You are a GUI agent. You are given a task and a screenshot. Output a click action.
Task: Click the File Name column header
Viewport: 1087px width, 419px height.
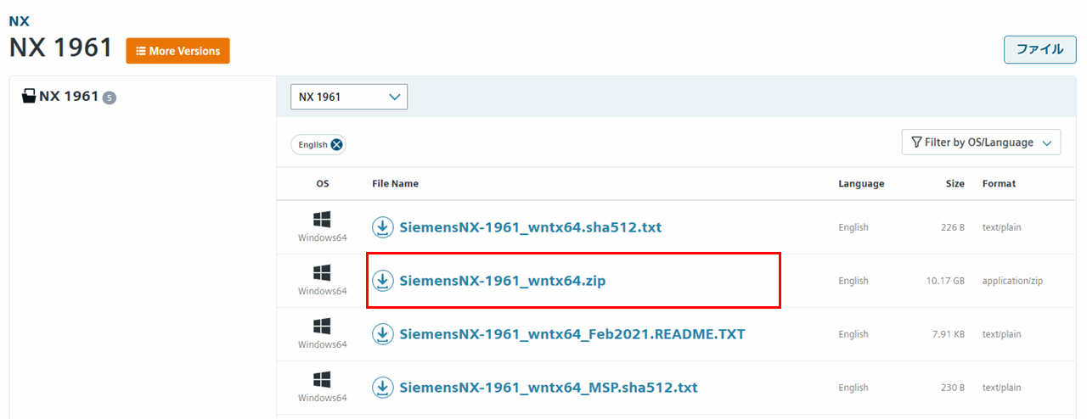point(395,184)
